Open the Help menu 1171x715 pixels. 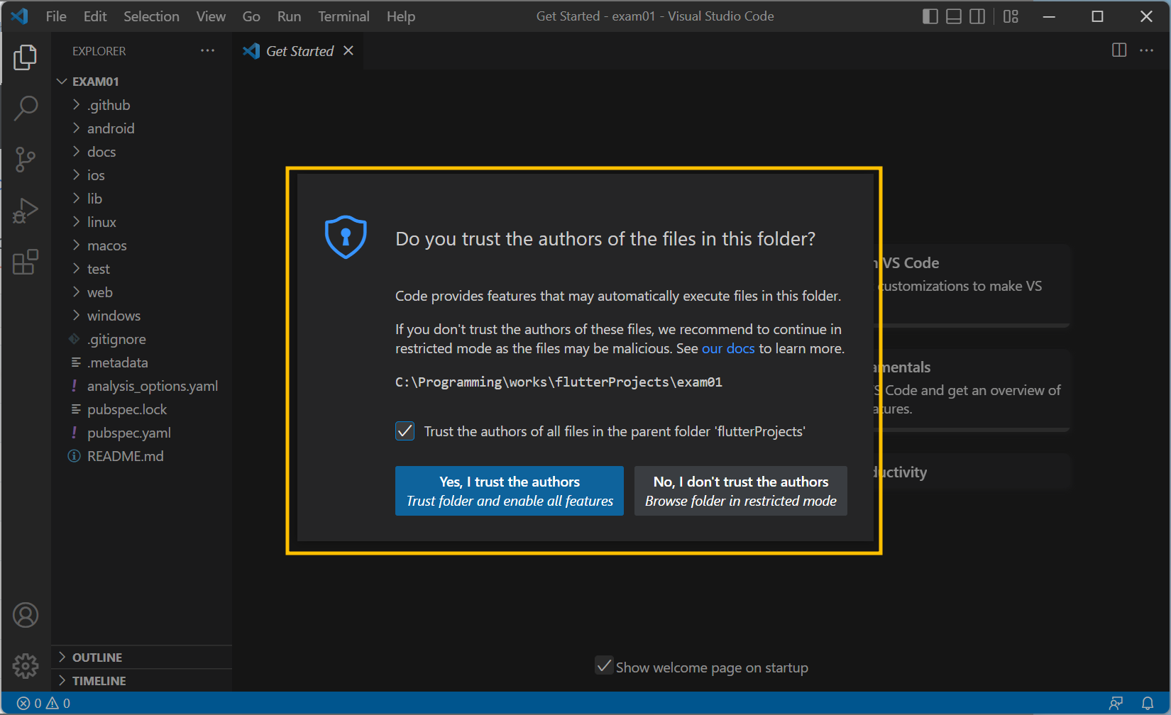(x=401, y=16)
